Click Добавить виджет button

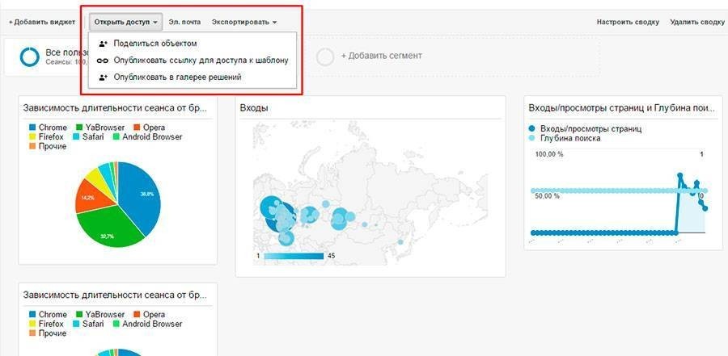tap(42, 22)
